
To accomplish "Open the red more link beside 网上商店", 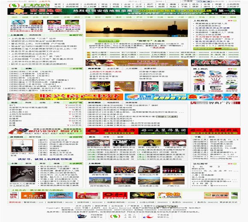I will pos(232,69).
